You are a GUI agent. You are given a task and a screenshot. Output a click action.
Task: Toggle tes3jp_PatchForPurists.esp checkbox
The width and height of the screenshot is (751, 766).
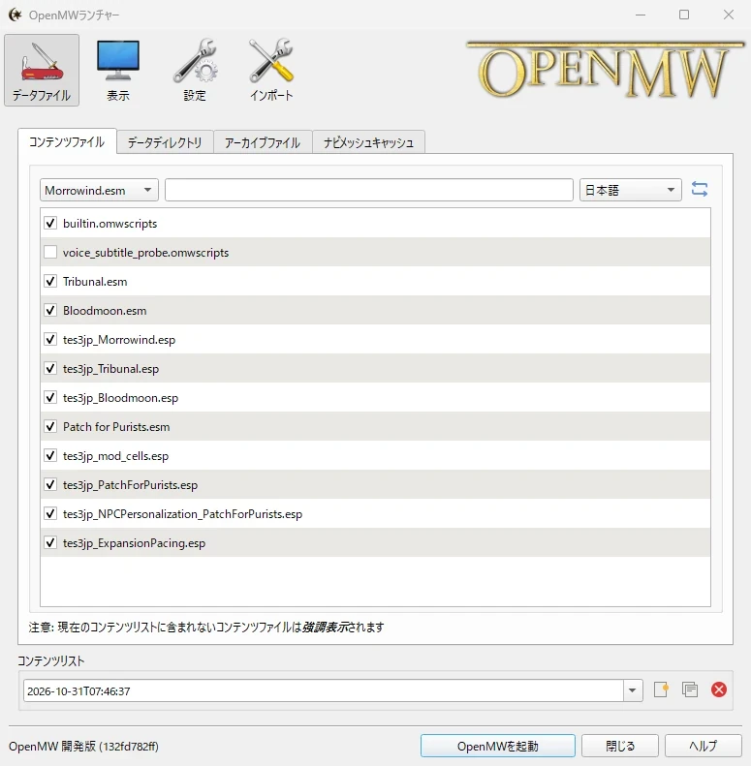click(50, 484)
